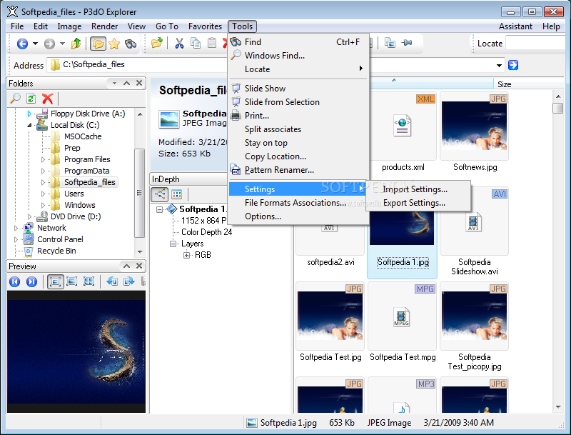The width and height of the screenshot is (571, 435).
Task: Click the magnifier icon in Folders panel
Action: [x=15, y=99]
